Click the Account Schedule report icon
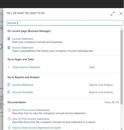The image size is (124, 130). point(9,92)
